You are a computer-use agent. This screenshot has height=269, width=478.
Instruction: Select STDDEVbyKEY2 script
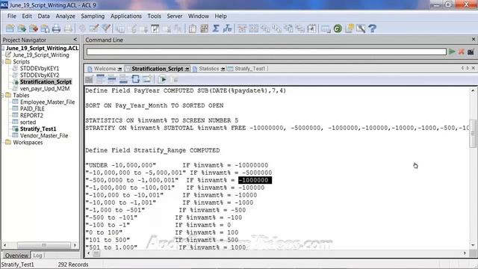40,75
